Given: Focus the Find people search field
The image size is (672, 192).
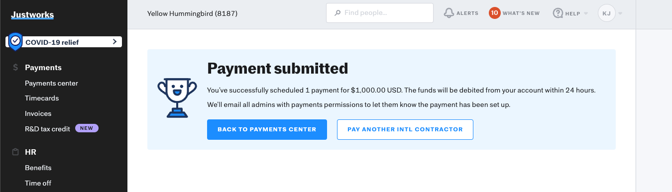Looking at the screenshot, I should (380, 13).
